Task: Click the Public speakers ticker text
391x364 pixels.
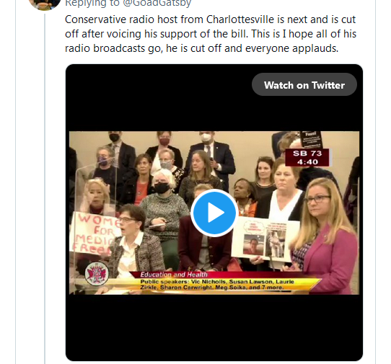Action: 217,284
